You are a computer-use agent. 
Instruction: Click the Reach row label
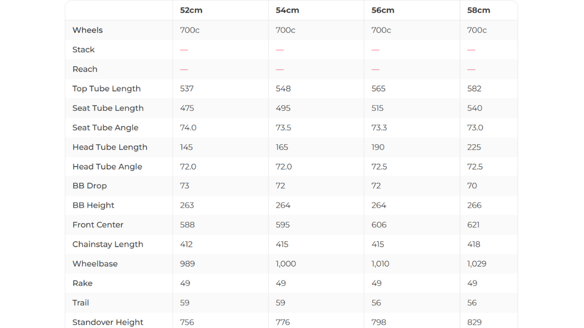coord(85,69)
